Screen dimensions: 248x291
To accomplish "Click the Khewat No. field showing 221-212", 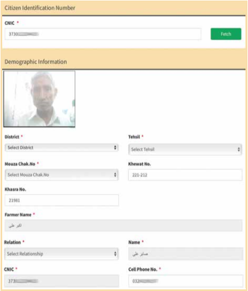I will pos(185,175).
